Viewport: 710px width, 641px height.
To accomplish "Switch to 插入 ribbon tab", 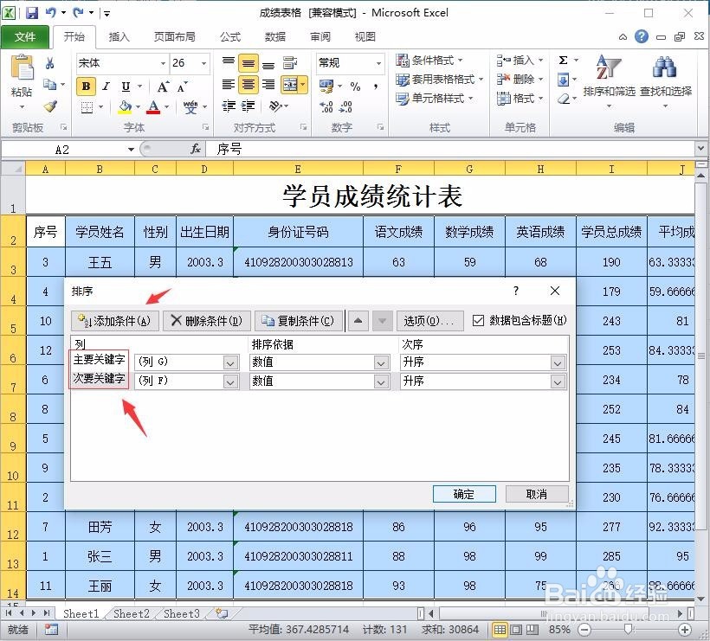I will (x=119, y=36).
